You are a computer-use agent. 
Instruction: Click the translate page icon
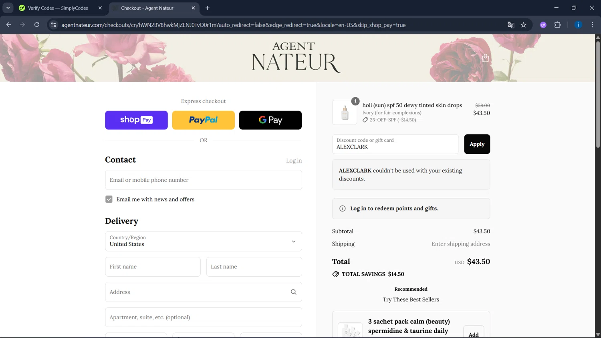click(511, 25)
